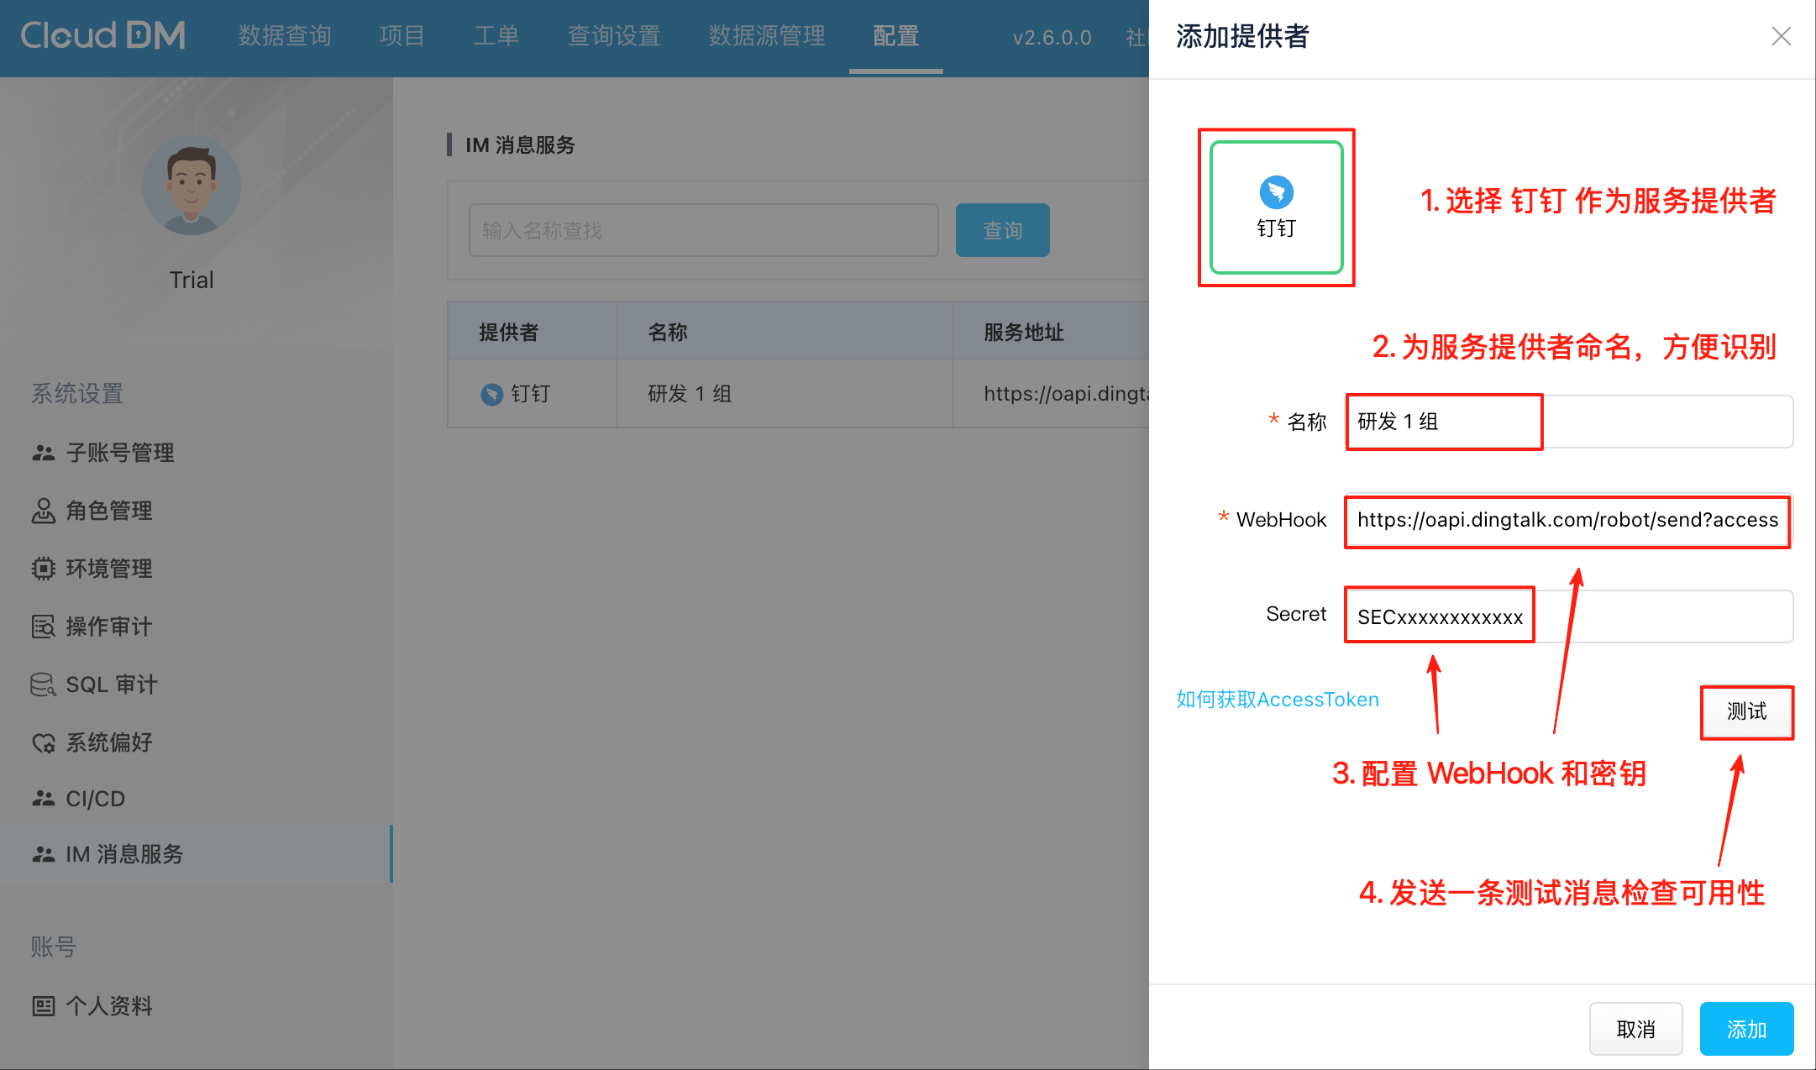Open the 数据源管理 tab
The width and height of the screenshot is (1816, 1070).
click(x=766, y=36)
